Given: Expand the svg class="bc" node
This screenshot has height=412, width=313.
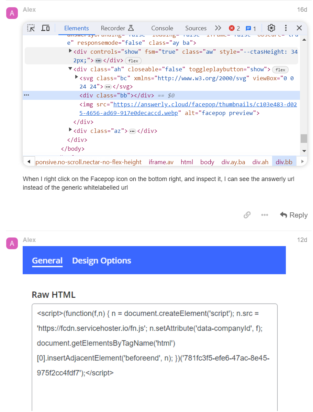Looking at the screenshot, I should point(76,77).
